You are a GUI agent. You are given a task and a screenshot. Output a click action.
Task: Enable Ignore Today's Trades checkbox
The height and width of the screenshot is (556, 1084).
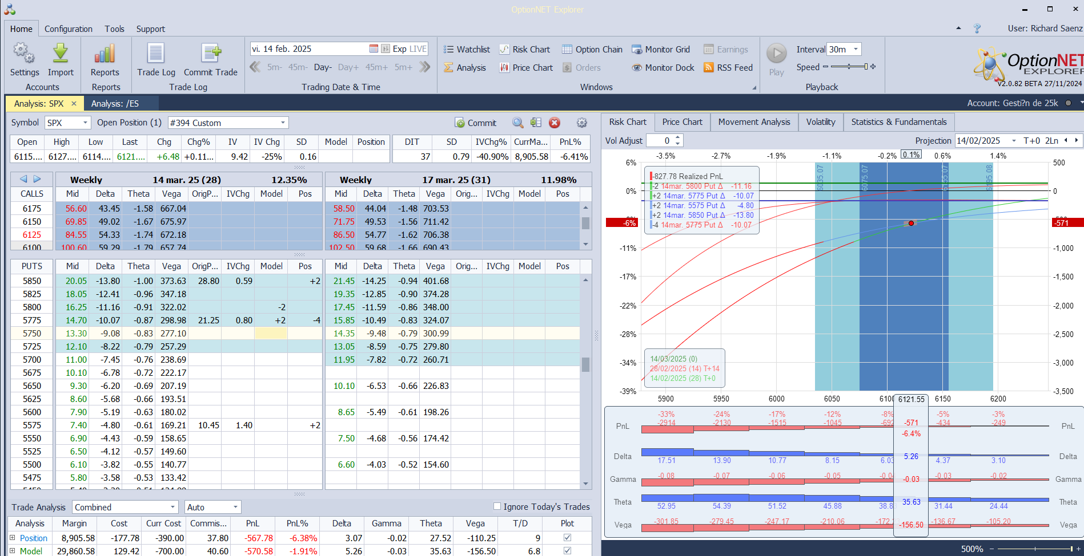click(x=497, y=506)
